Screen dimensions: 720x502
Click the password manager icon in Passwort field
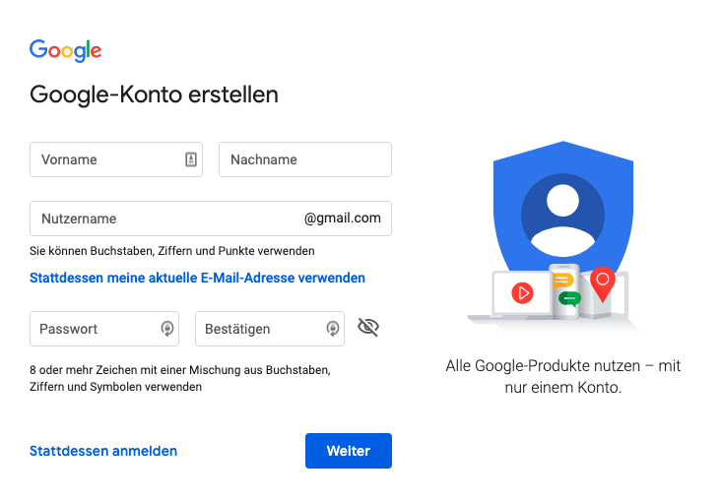pyautogui.click(x=167, y=329)
